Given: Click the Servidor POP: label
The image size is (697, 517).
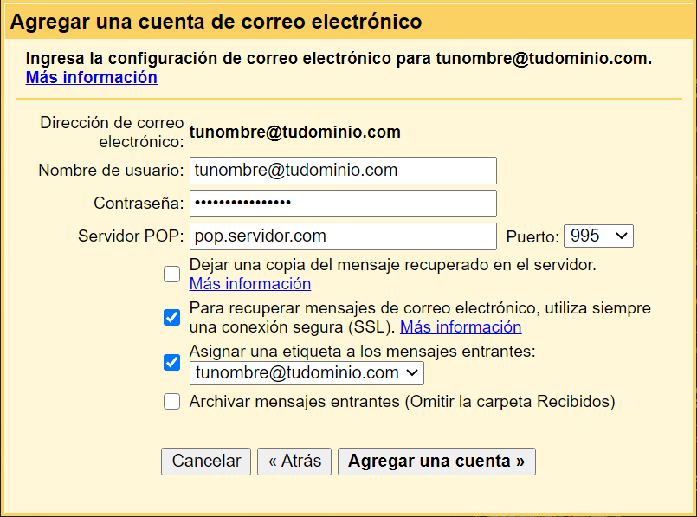Looking at the screenshot, I should point(131,236).
